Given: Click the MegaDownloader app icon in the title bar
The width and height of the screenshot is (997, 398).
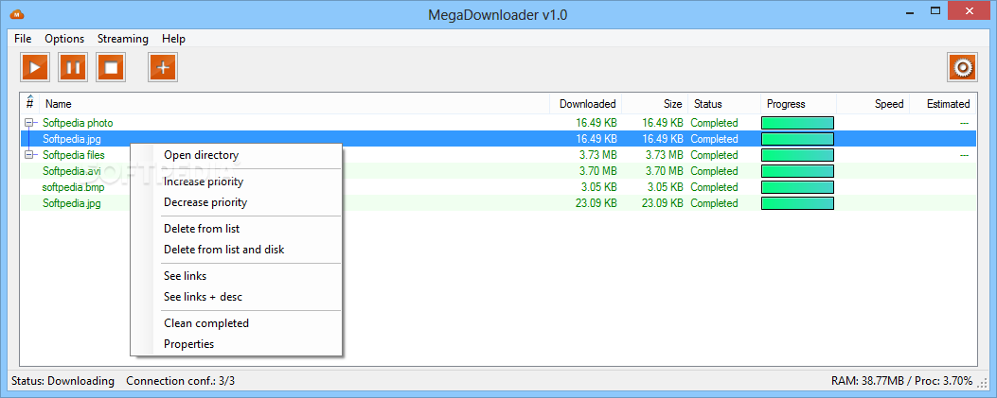Looking at the screenshot, I should pyautogui.click(x=17, y=13).
